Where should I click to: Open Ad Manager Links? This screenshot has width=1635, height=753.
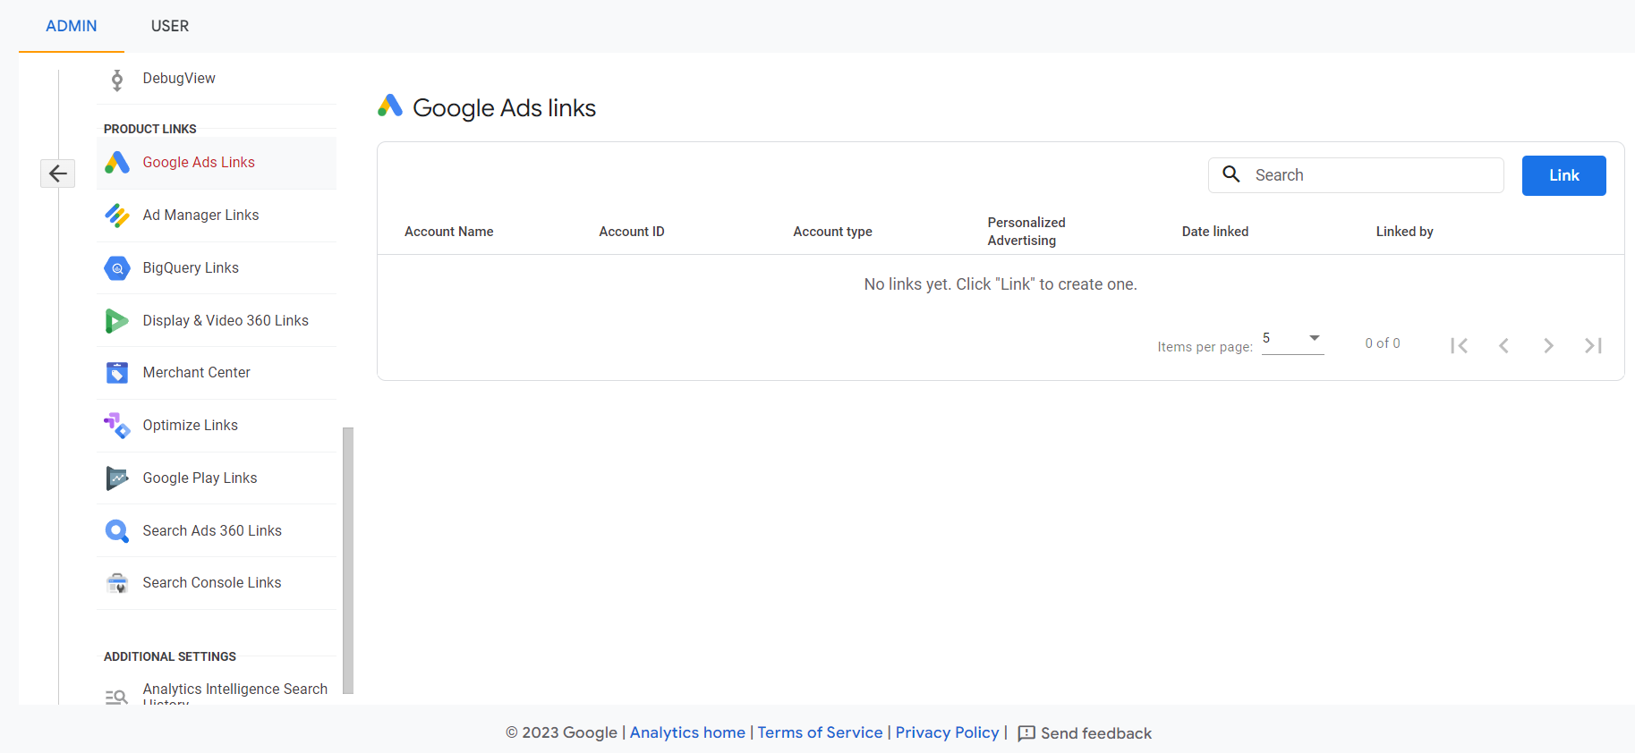pyautogui.click(x=217, y=216)
